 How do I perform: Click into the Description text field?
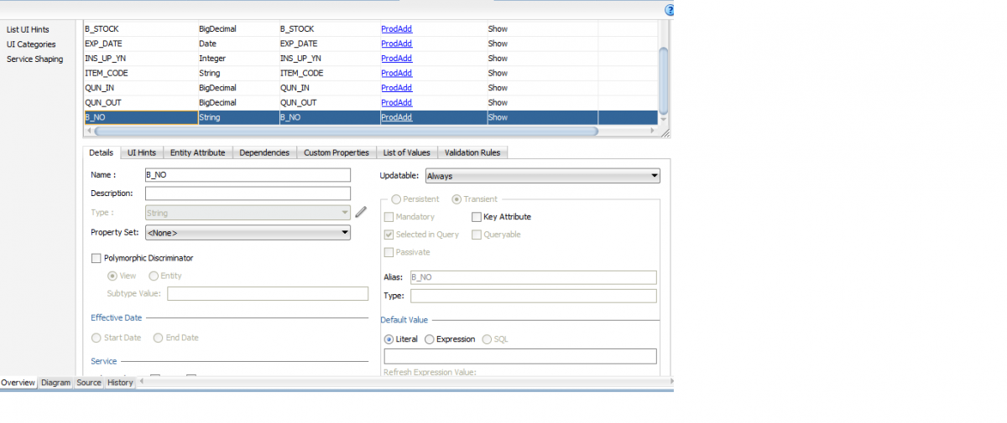click(x=248, y=193)
